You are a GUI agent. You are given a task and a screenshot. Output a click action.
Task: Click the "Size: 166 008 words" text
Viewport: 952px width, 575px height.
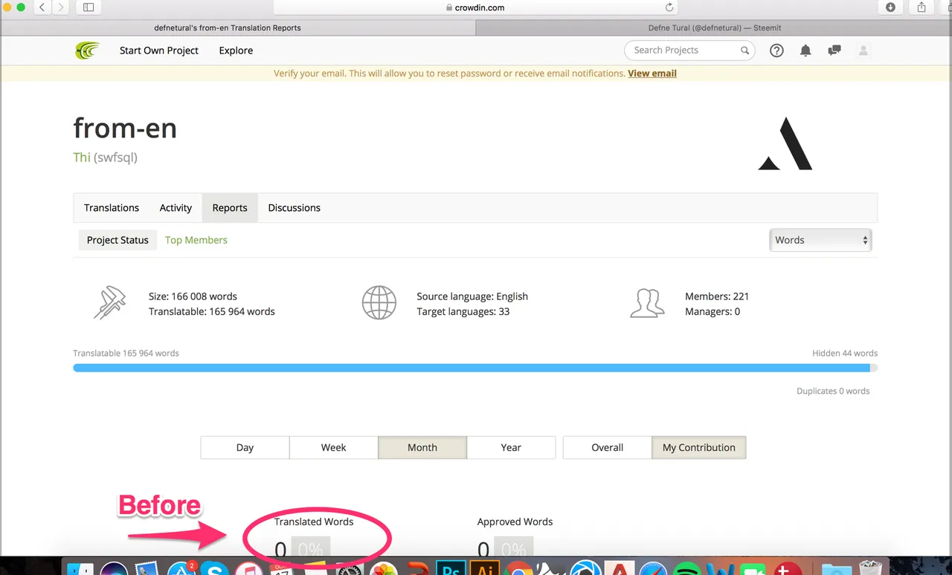[193, 296]
